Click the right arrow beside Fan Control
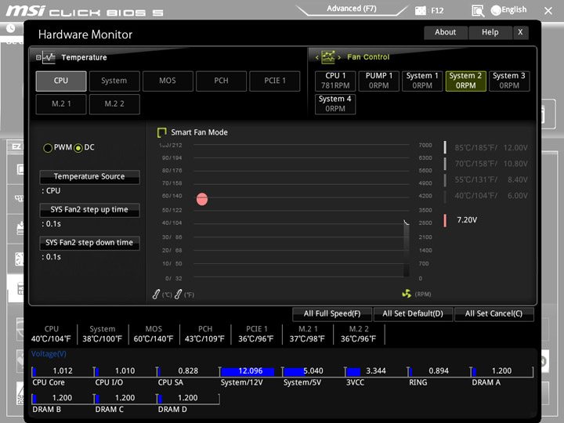The height and width of the screenshot is (423, 564). [x=339, y=57]
